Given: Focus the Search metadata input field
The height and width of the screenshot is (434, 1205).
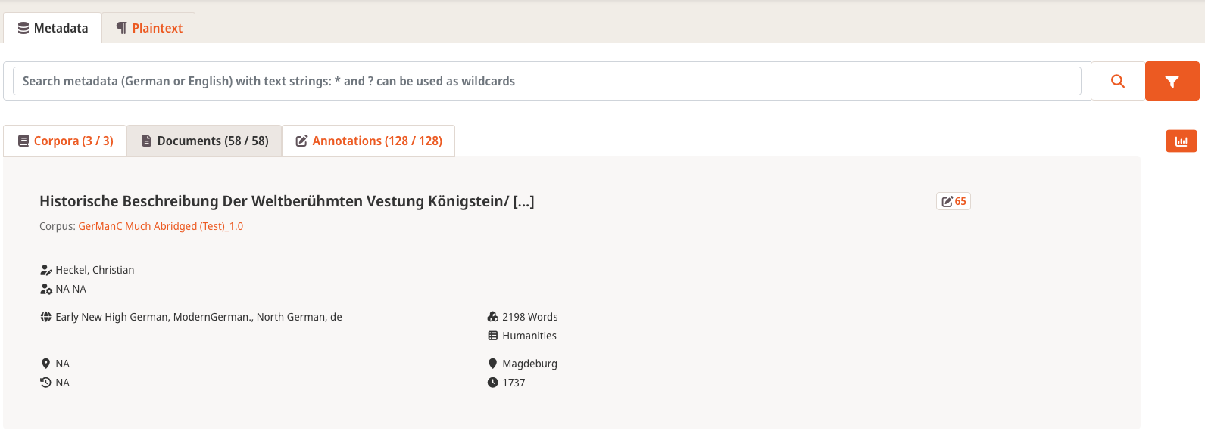Looking at the screenshot, I should coord(547,81).
